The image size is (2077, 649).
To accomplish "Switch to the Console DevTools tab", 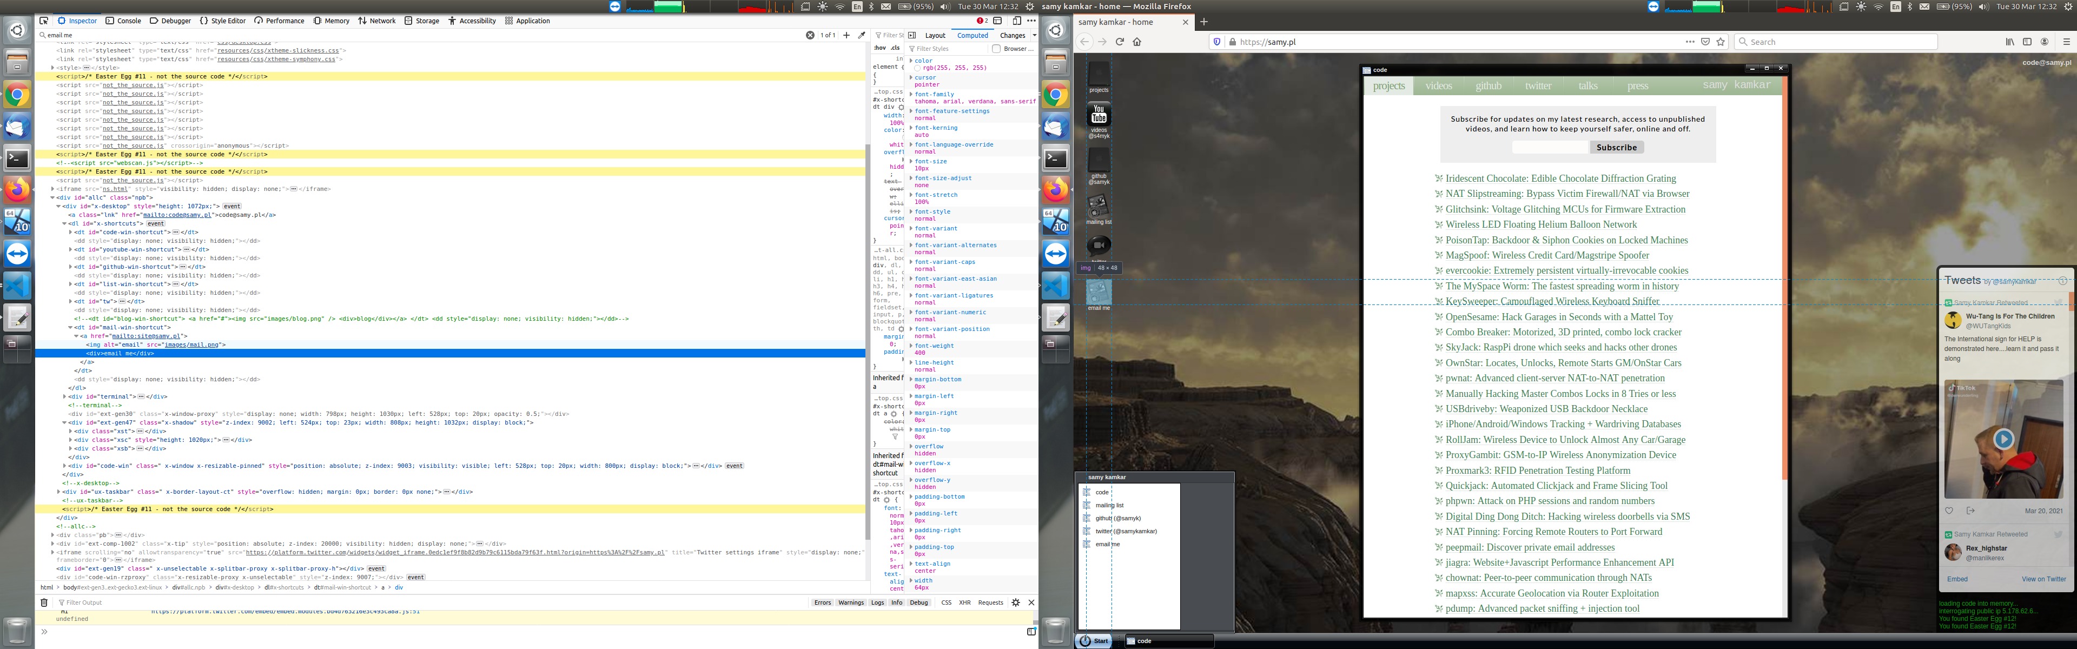I will click(x=123, y=21).
